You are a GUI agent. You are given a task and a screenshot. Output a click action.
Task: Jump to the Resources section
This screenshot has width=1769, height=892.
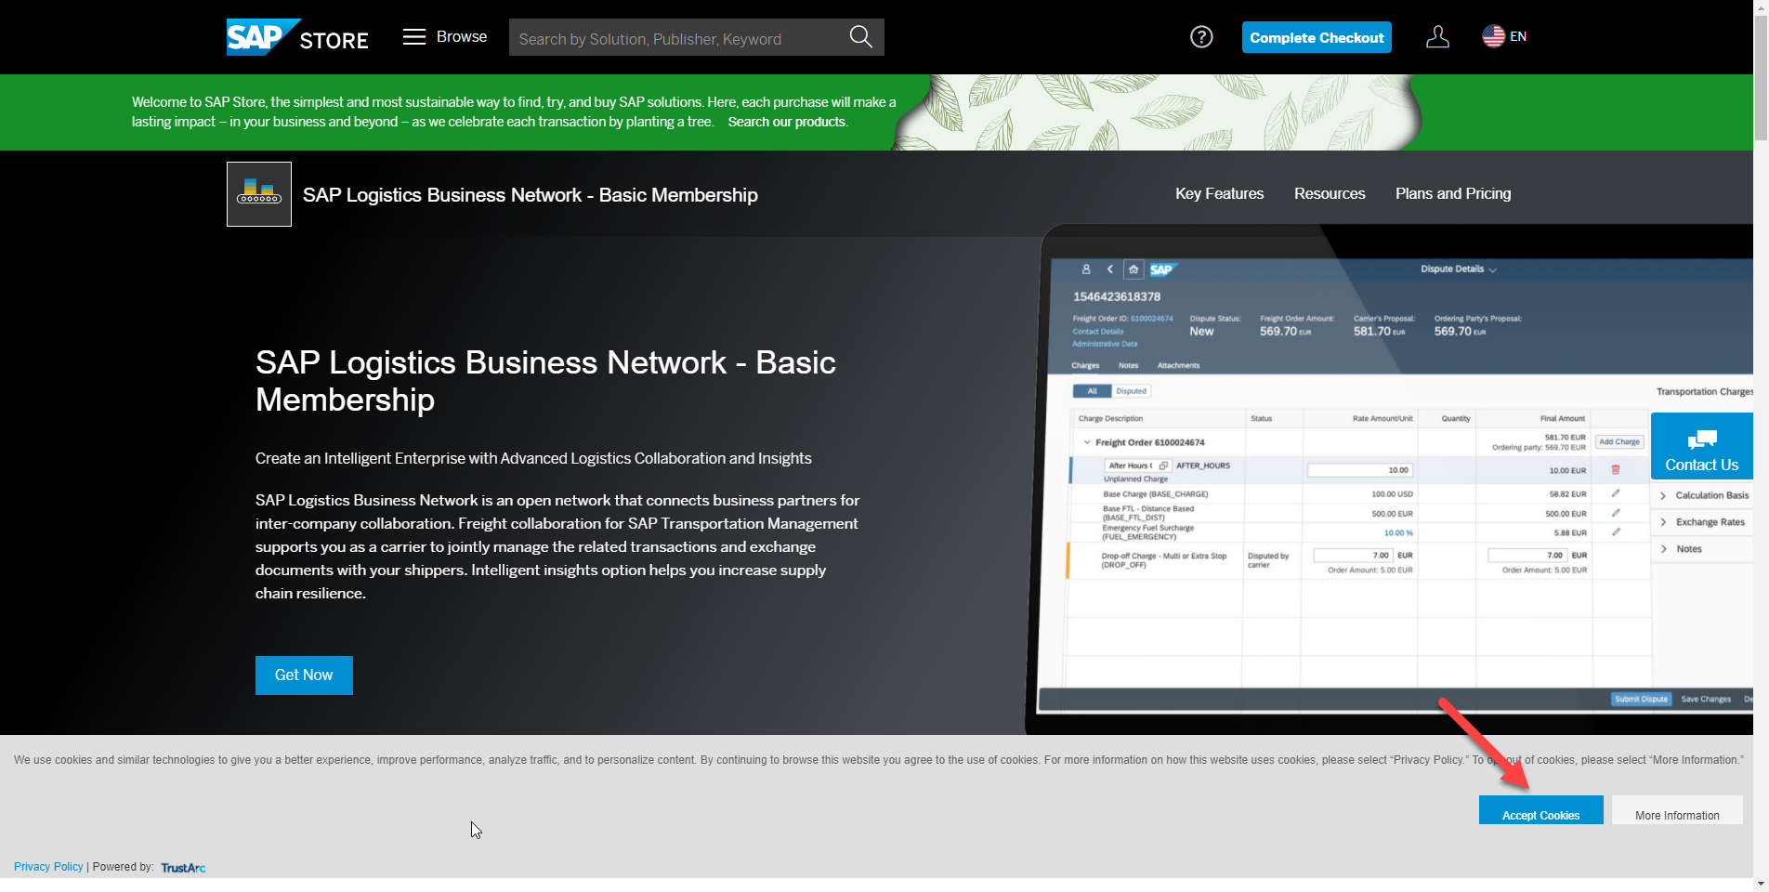point(1330,193)
